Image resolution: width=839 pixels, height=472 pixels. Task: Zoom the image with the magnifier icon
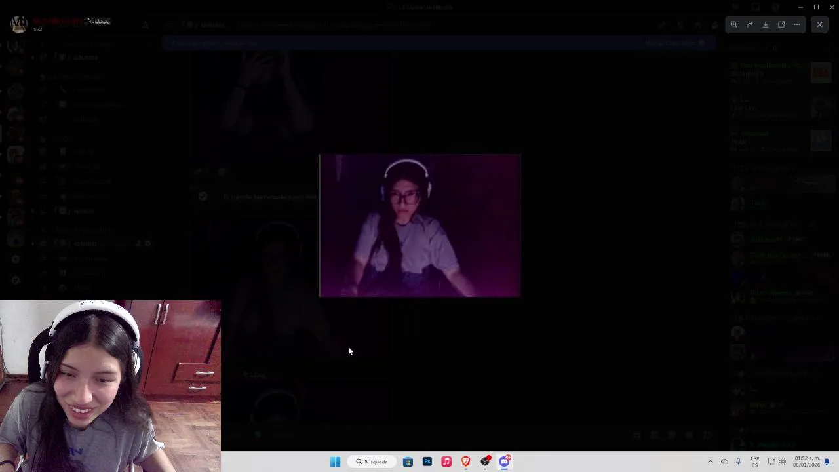[734, 24]
